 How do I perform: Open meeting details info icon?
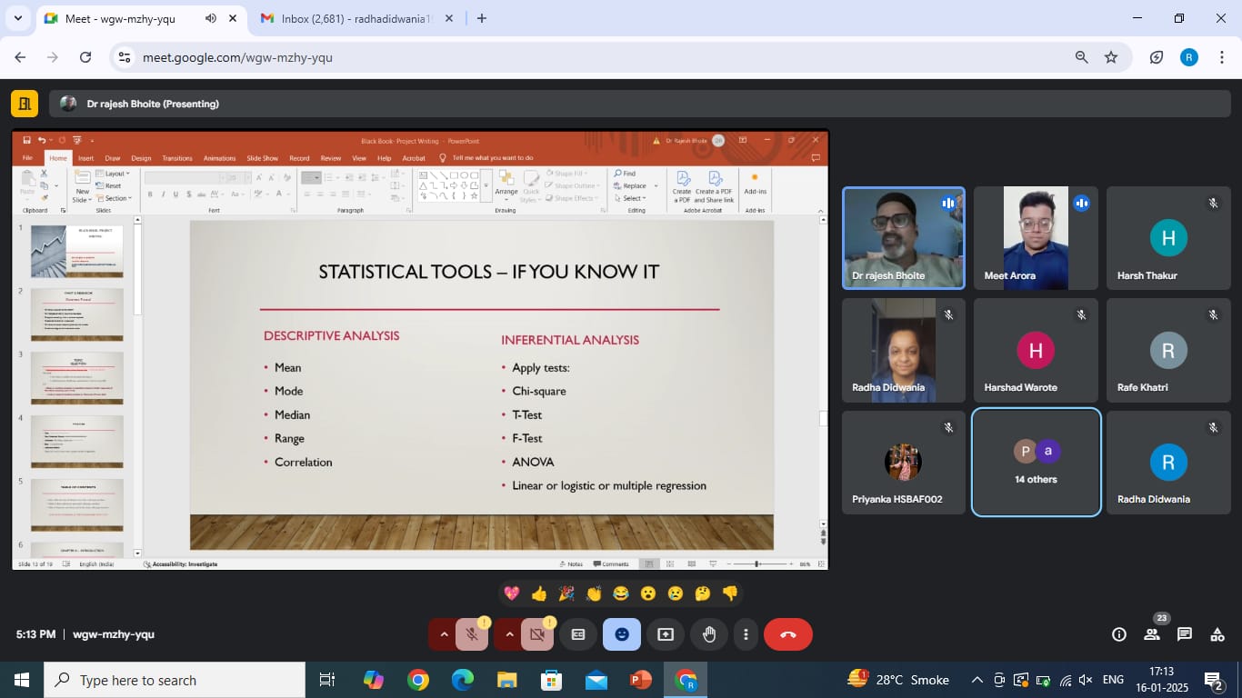click(1119, 634)
